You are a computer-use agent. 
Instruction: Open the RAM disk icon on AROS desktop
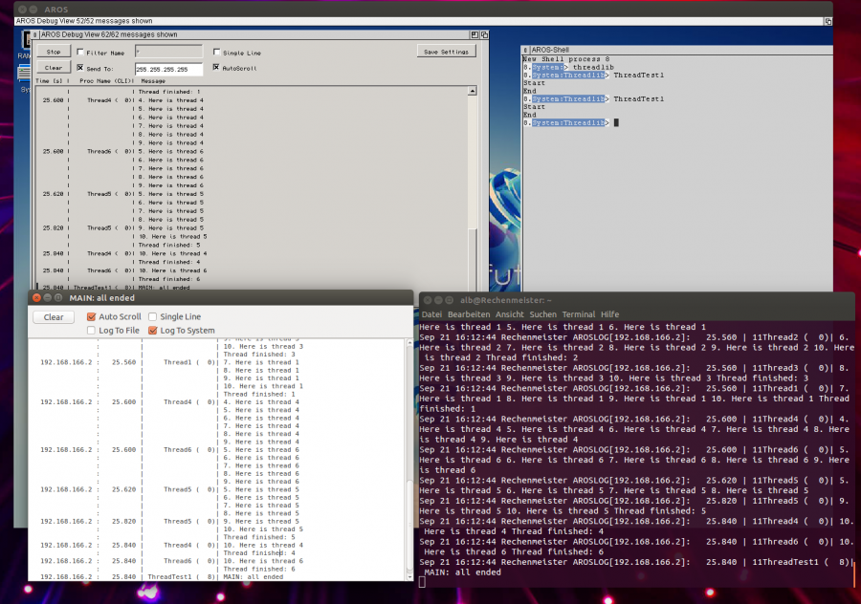click(x=25, y=42)
